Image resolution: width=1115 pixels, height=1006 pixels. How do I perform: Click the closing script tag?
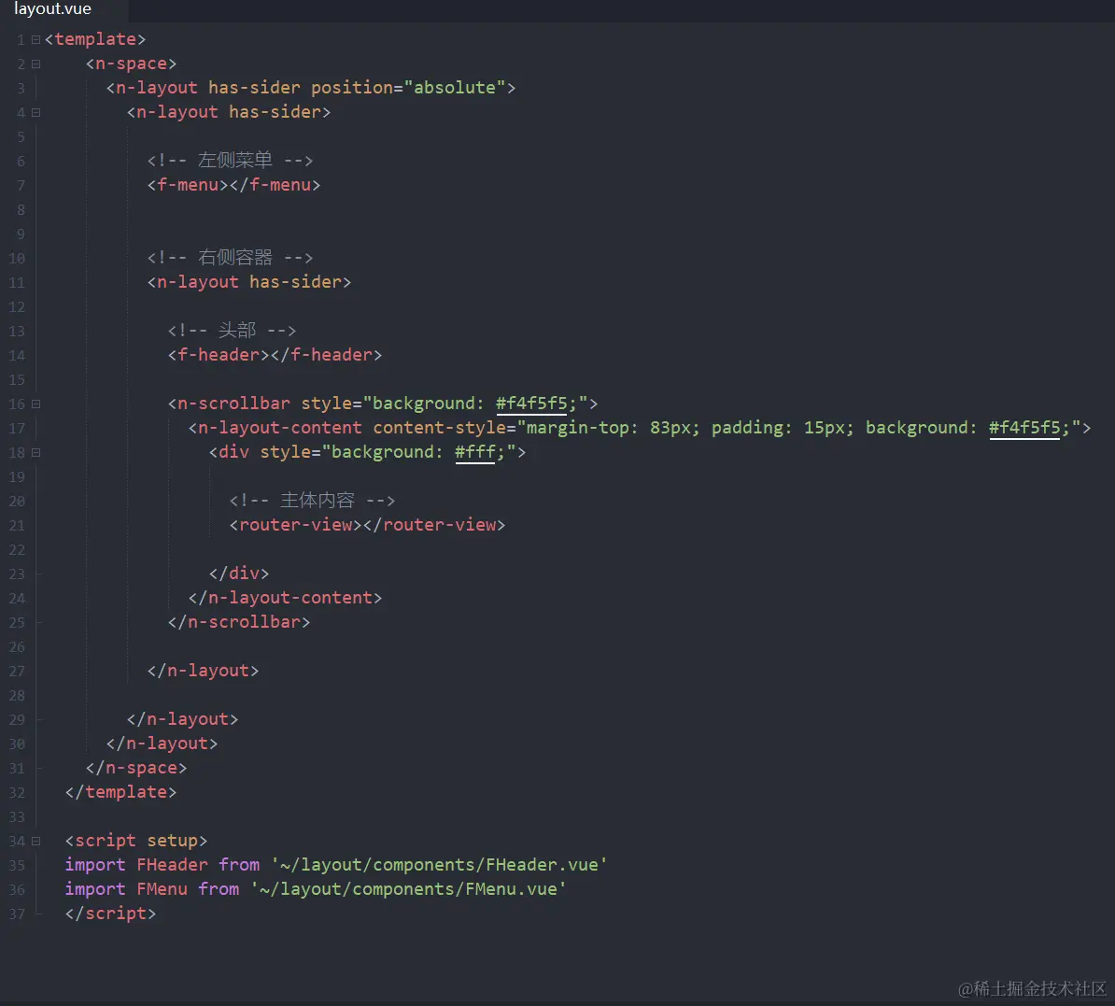(x=110, y=914)
